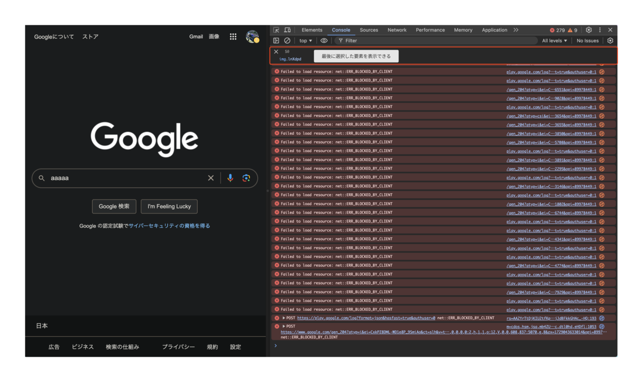The width and height of the screenshot is (643, 382).
Task: Remove the $0 live expression with X
Action: point(276,52)
